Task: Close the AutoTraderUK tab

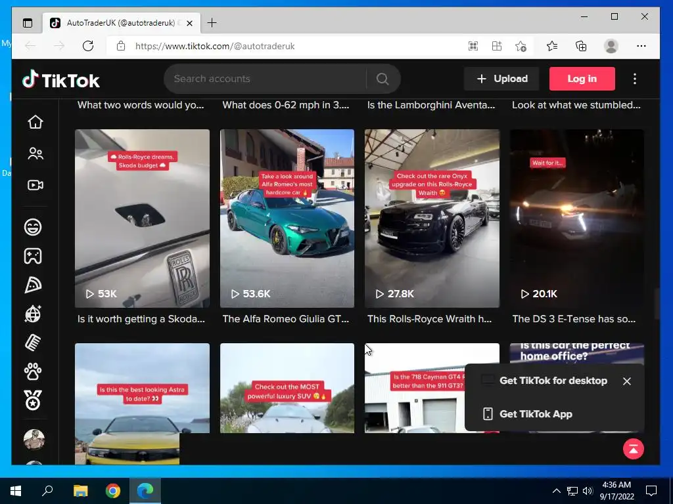Action: [190, 23]
